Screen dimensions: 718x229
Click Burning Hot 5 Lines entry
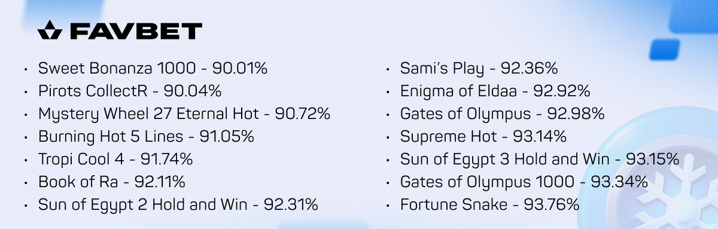click(146, 136)
